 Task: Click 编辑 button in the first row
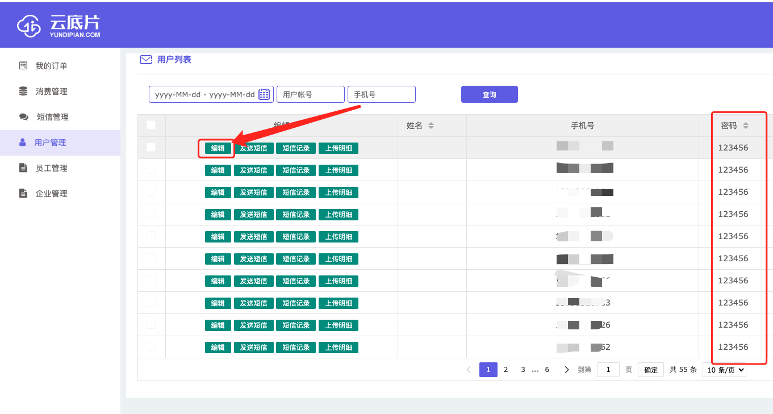pyautogui.click(x=218, y=148)
